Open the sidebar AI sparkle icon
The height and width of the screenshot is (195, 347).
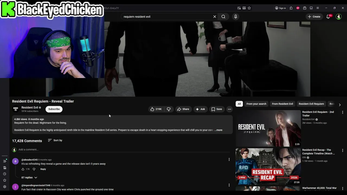coord(5,161)
